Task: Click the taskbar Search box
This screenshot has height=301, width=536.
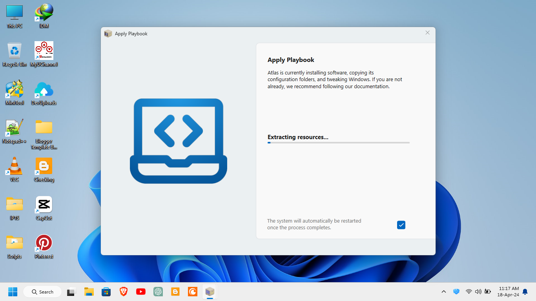Action: [42, 292]
